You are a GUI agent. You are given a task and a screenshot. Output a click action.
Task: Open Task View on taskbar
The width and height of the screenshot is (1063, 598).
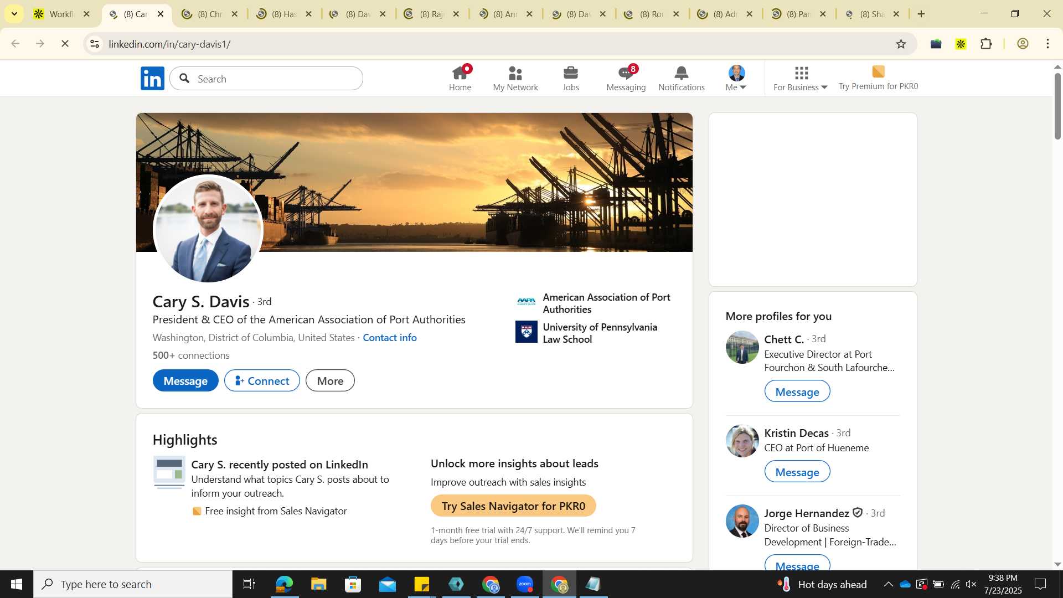[249, 584]
